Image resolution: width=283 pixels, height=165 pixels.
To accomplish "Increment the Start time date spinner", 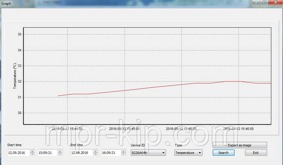I will pos(32,151).
